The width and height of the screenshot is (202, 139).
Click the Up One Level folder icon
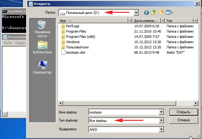tap(154, 13)
